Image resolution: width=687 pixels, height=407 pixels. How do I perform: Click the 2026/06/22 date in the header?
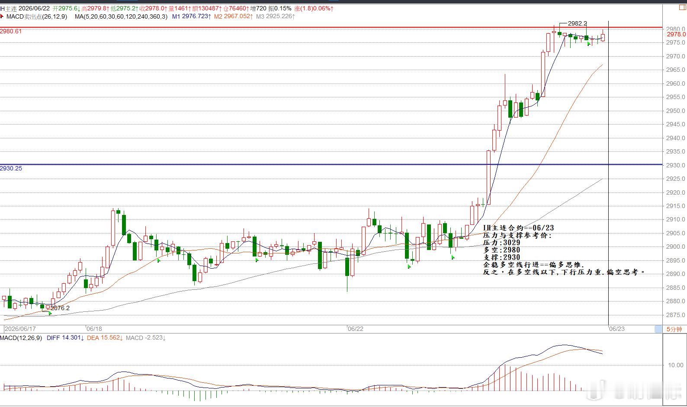point(34,8)
